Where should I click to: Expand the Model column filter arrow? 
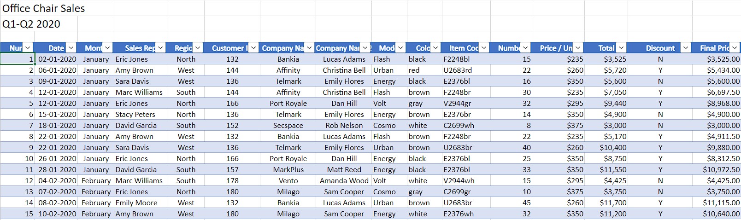coord(400,48)
